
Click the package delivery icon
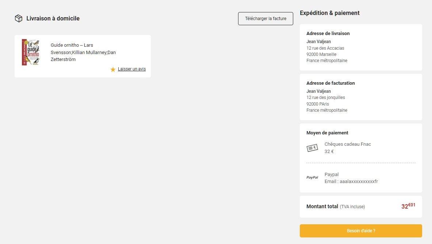(19, 18)
